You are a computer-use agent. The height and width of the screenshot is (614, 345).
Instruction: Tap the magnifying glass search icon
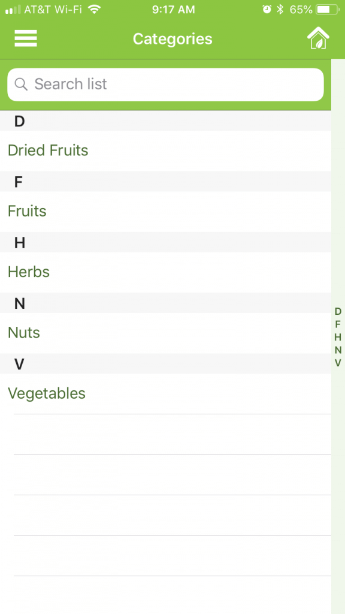pyautogui.click(x=21, y=84)
